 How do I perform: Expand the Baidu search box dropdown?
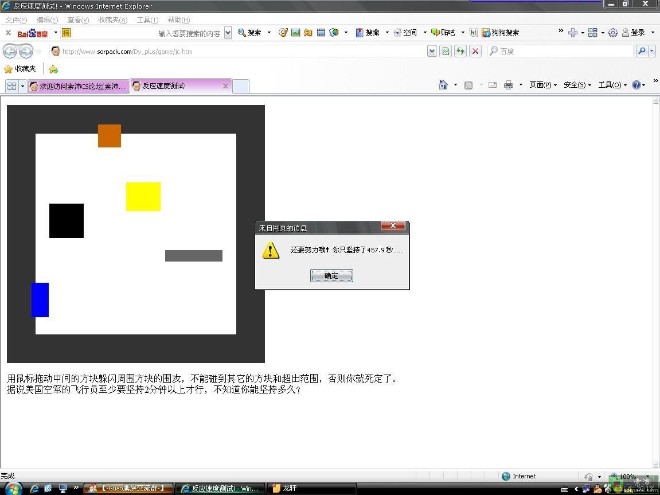pos(228,33)
